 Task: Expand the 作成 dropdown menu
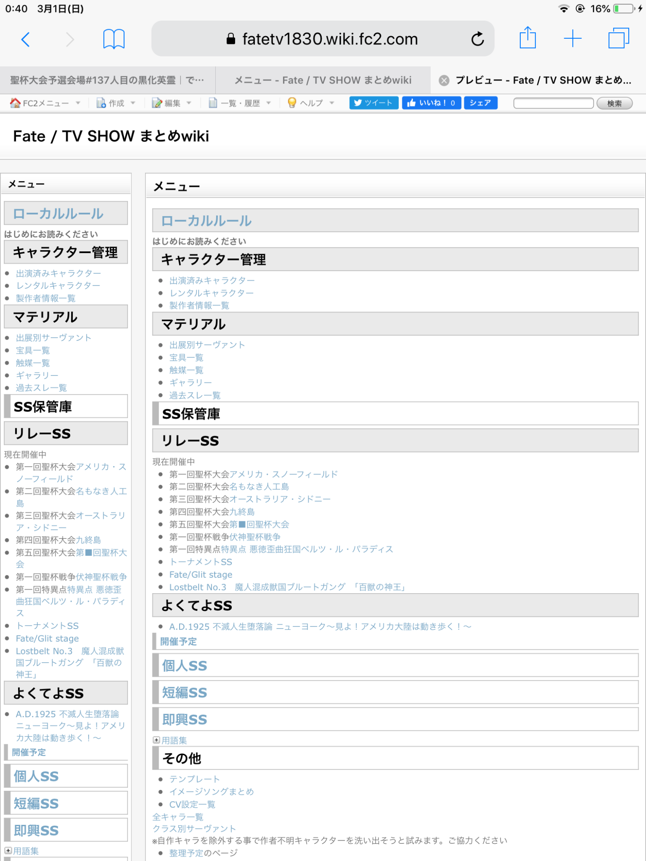116,103
